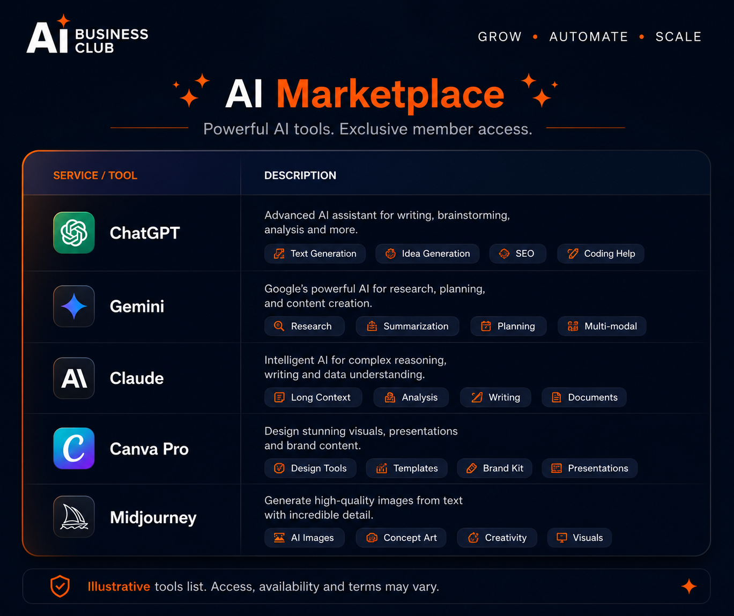Click the orange word Illustrative in footer
The height and width of the screenshot is (616, 734).
(x=118, y=587)
